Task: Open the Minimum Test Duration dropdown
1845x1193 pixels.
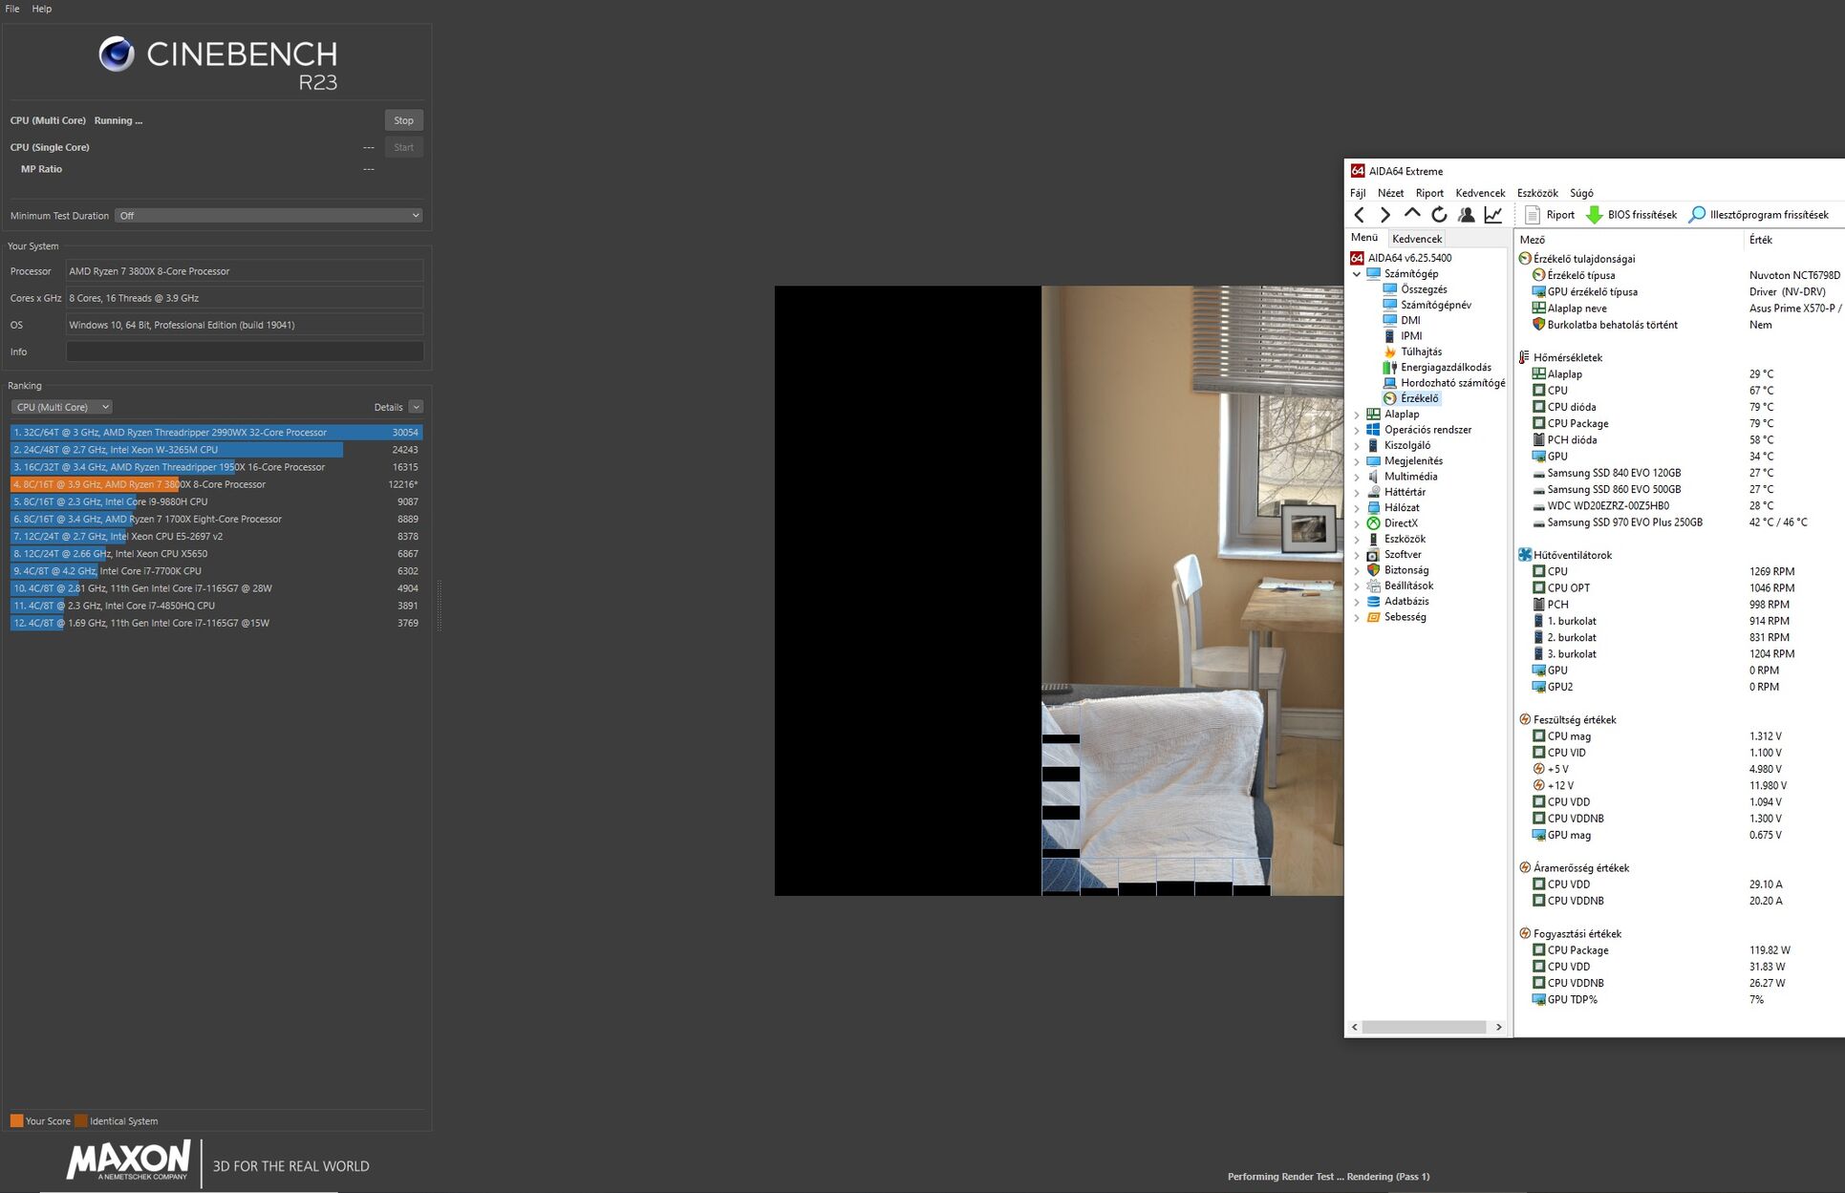Action: pyautogui.click(x=268, y=216)
